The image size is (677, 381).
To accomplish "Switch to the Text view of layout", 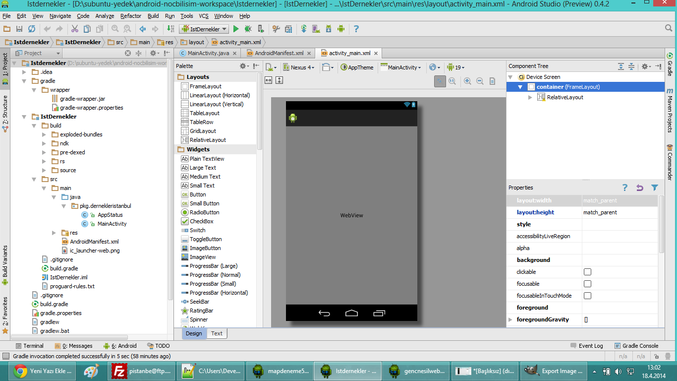I will point(217,333).
